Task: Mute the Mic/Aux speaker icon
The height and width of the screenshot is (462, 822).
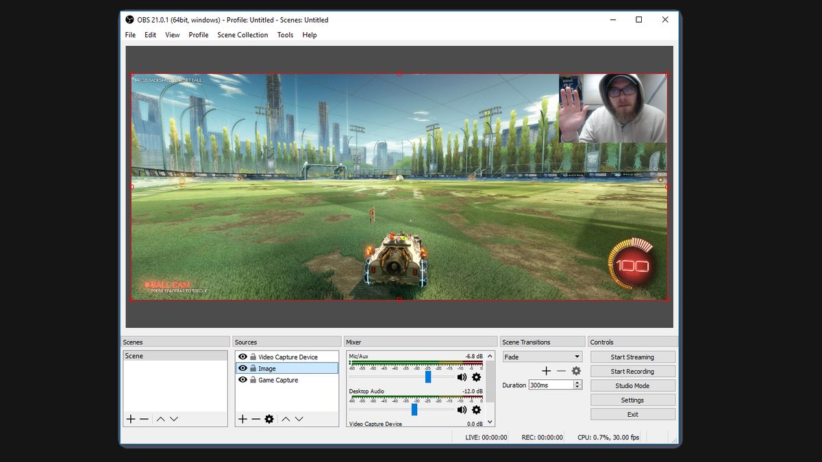Action: (462, 377)
